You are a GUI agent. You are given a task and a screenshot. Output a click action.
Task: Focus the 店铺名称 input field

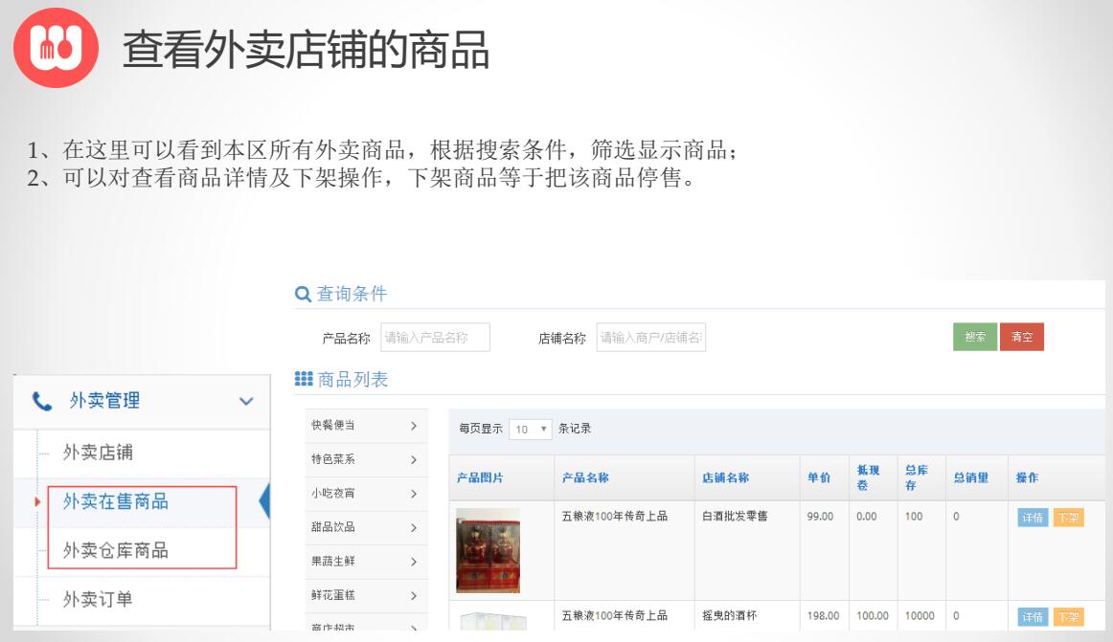tap(651, 338)
